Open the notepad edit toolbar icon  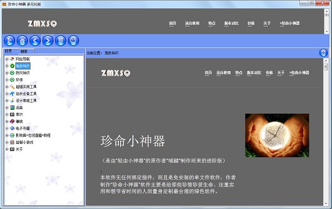click(60, 41)
